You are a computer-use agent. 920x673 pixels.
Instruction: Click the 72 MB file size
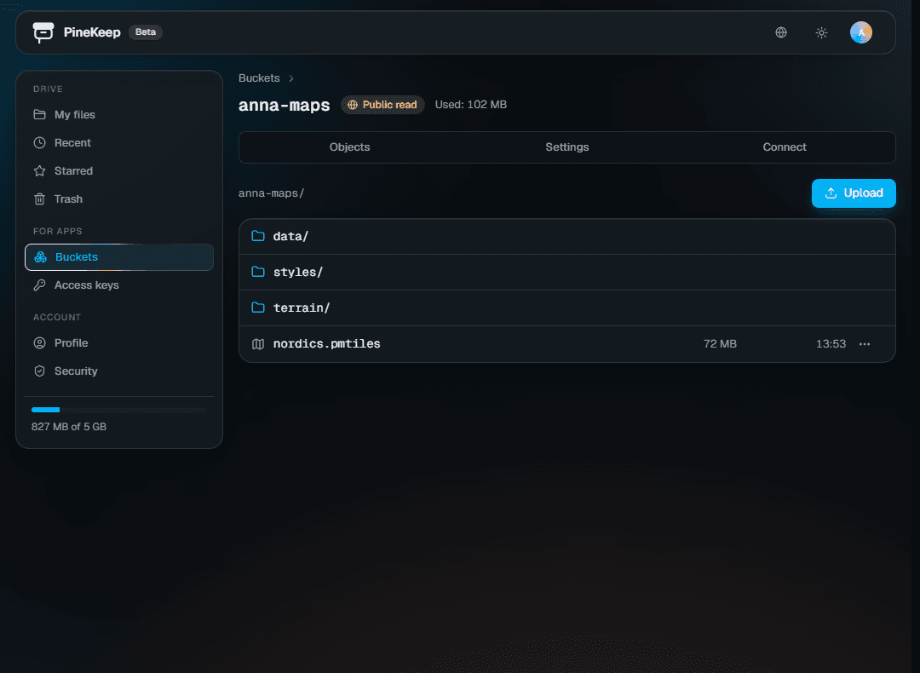(720, 344)
